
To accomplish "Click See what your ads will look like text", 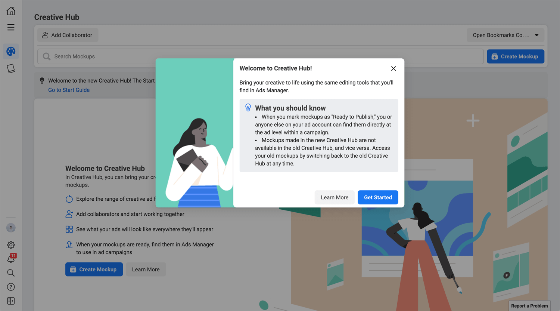I will pos(145,230).
